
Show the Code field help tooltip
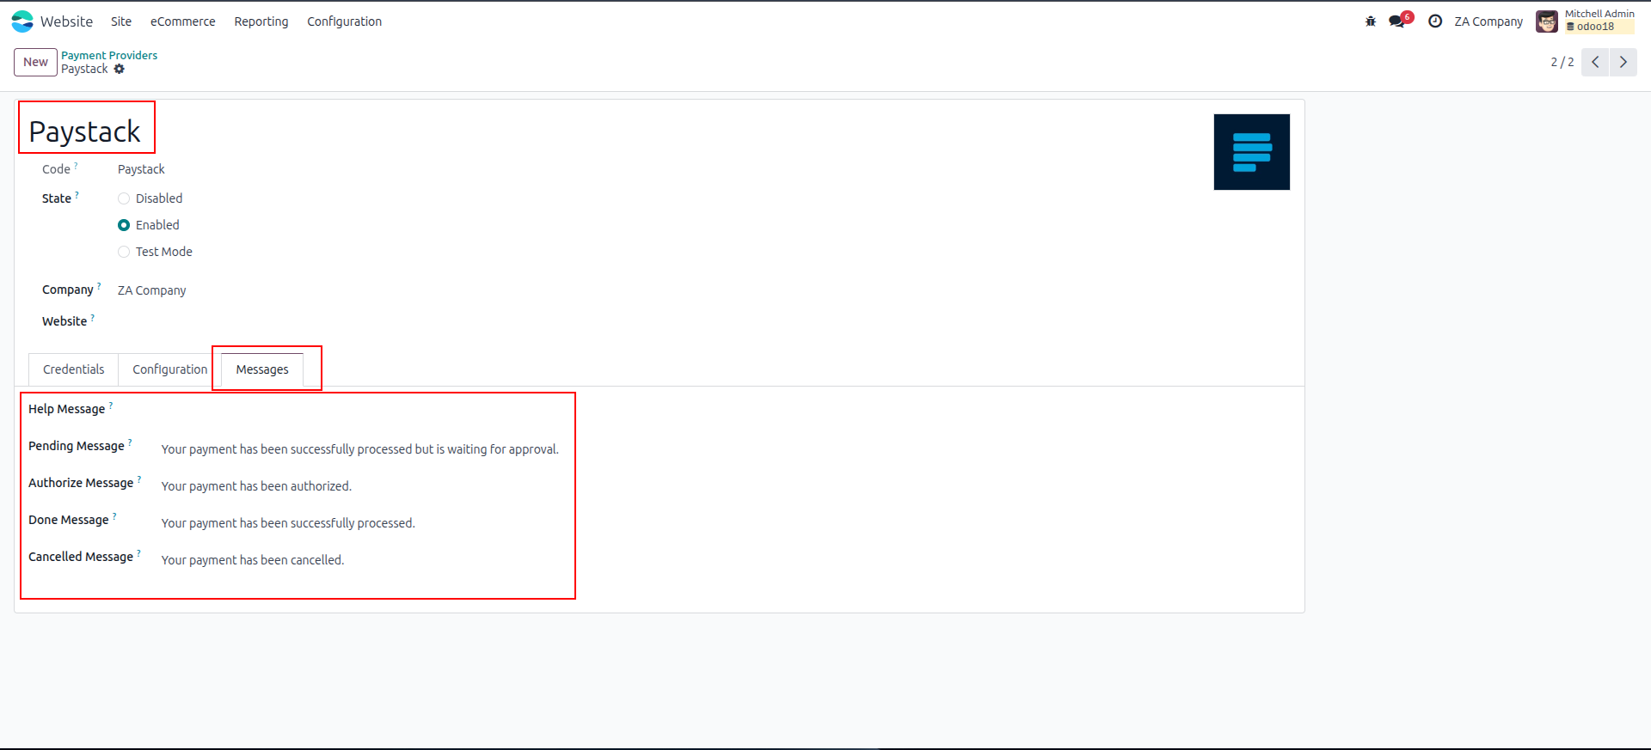click(76, 165)
